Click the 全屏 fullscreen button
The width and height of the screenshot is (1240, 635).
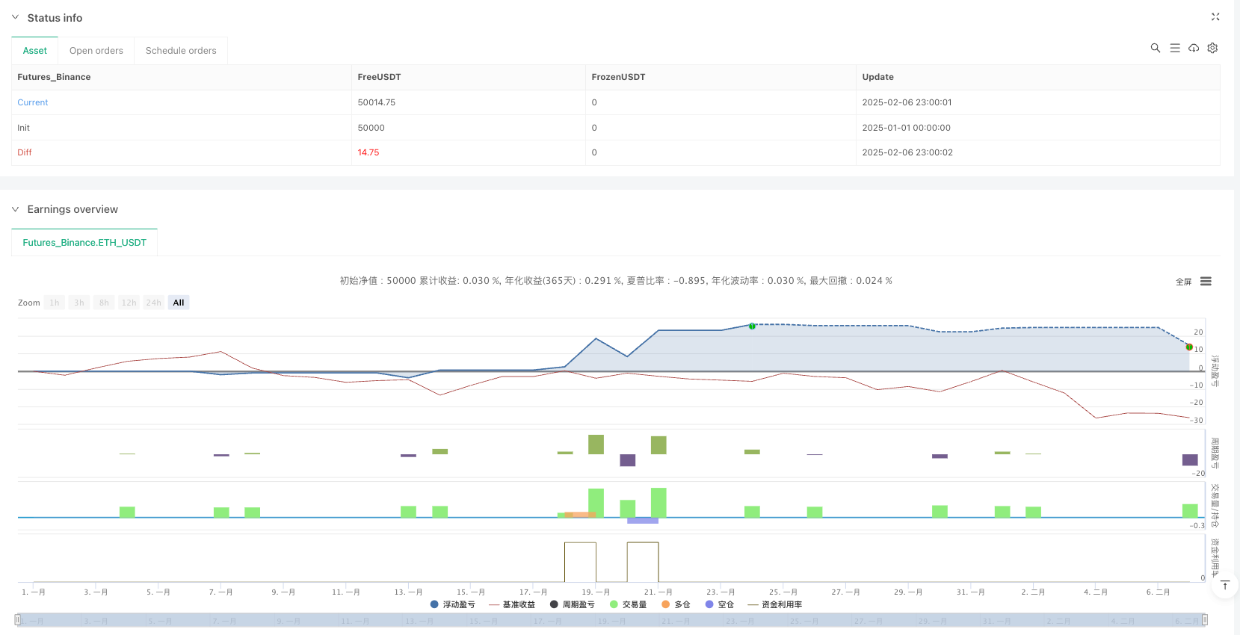pos(1183,282)
